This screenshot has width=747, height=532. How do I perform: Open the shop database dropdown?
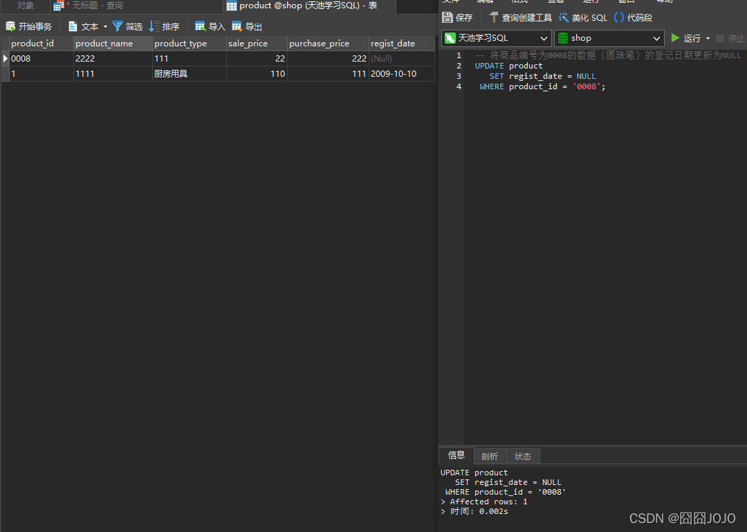609,38
